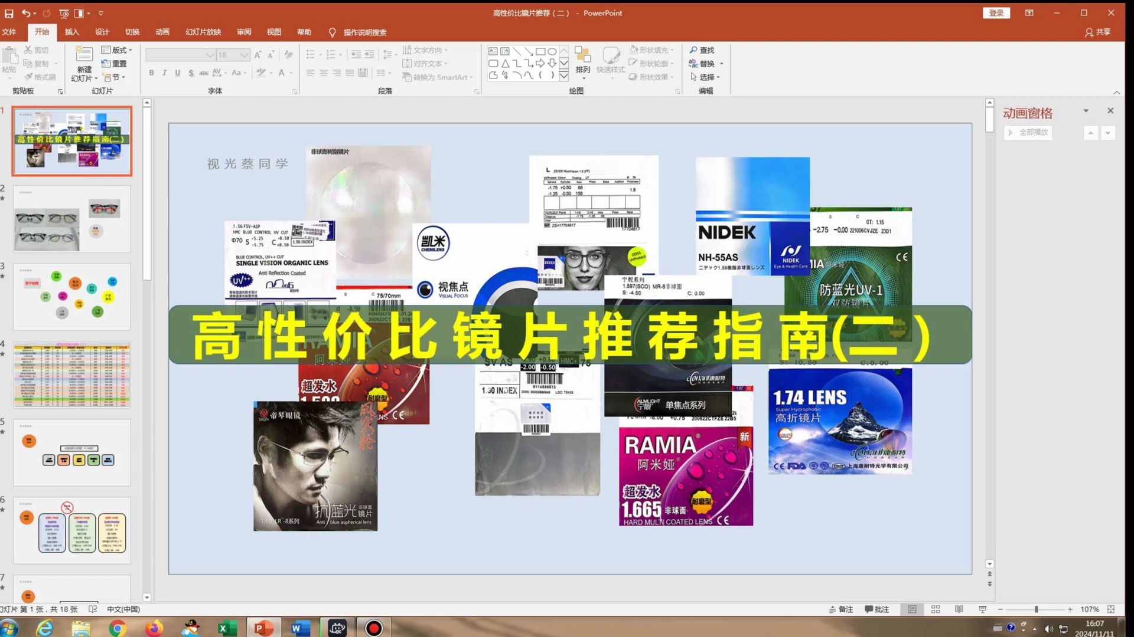Toggle Italic formatting button in ribbon

point(164,73)
